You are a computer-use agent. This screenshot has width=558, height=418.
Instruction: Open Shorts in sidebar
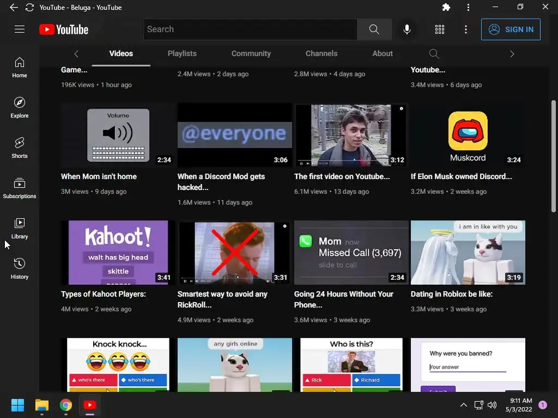tap(20, 148)
